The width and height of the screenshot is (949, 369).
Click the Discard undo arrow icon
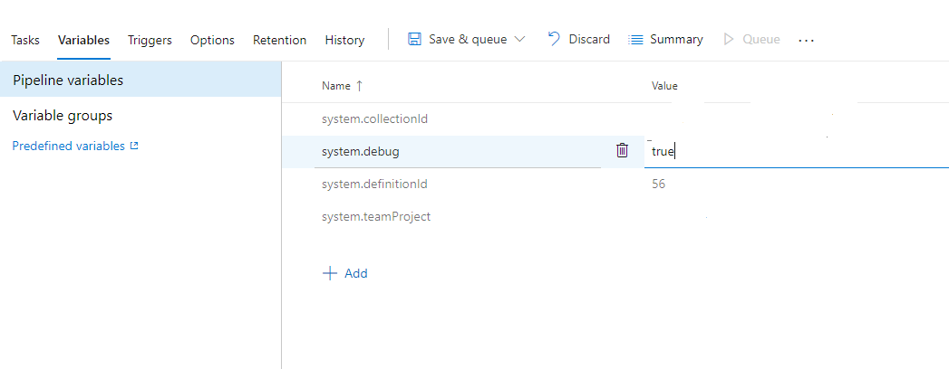coord(554,39)
